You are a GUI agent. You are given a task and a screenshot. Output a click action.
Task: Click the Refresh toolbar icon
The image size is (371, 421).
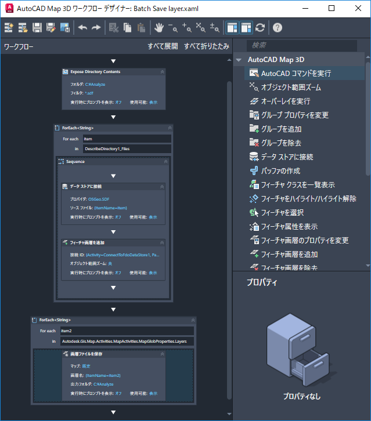260,28
